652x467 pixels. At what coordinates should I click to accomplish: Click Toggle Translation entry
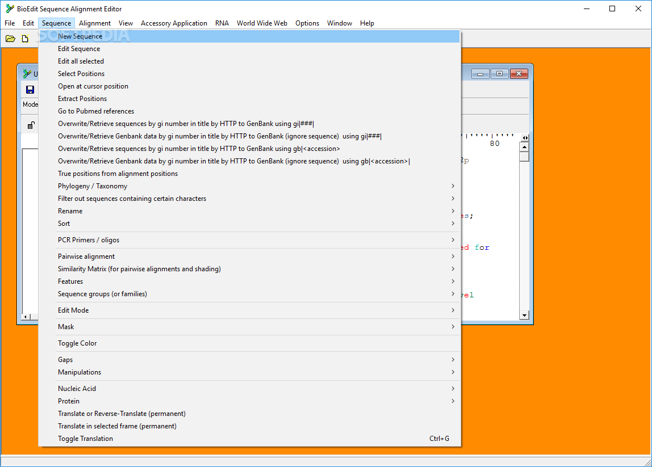click(x=249, y=438)
